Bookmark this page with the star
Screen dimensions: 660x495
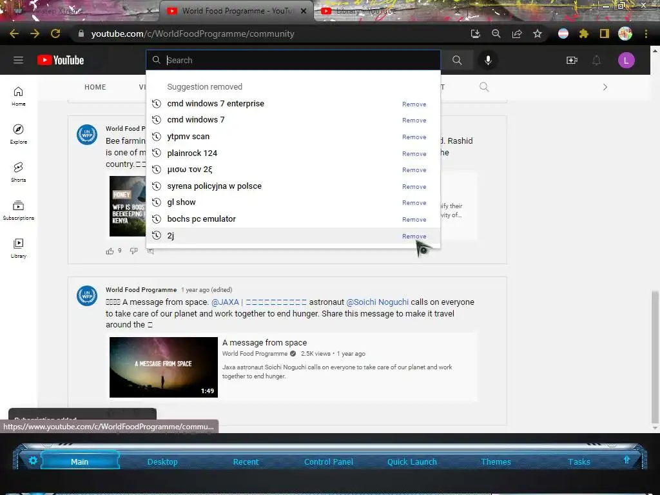[x=537, y=34]
